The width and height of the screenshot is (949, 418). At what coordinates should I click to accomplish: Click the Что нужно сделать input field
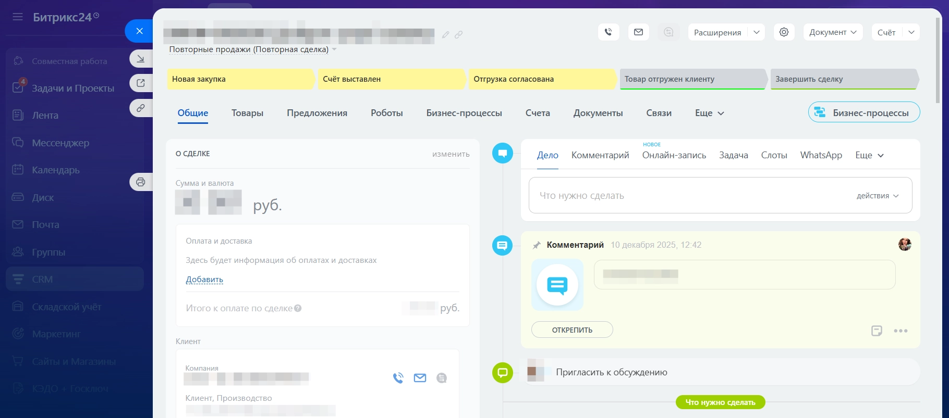[x=720, y=195]
